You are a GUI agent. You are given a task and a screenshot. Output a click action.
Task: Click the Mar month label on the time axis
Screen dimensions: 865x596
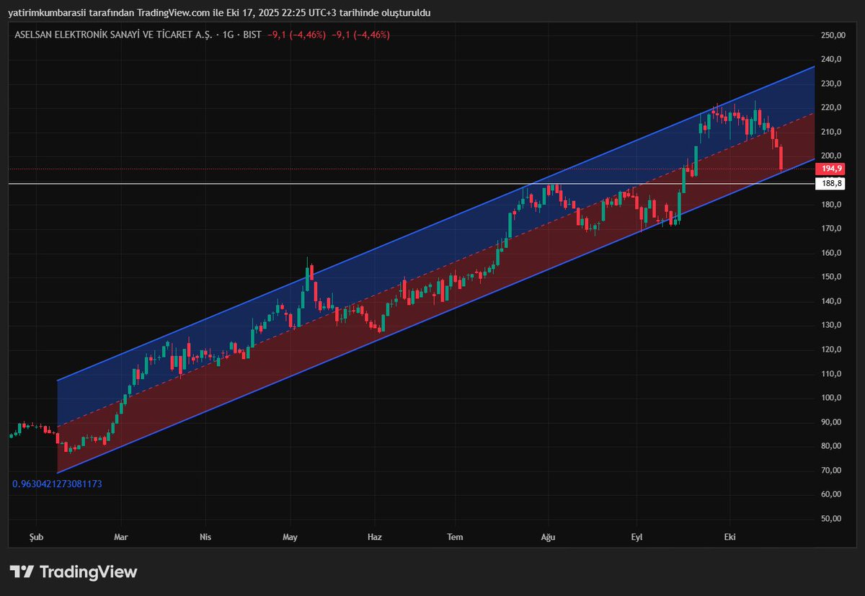(x=121, y=537)
